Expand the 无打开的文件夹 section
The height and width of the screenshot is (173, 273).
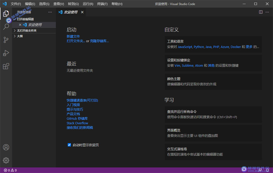(34, 30)
